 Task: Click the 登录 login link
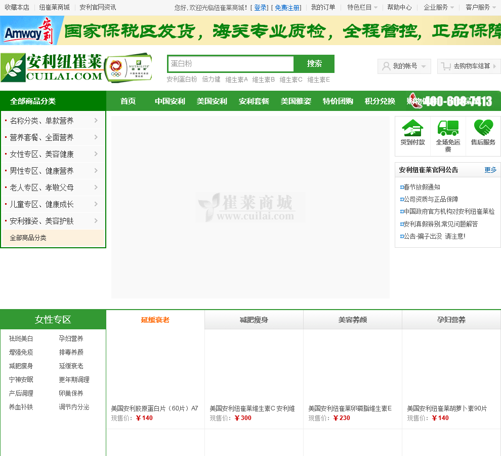[x=260, y=8]
